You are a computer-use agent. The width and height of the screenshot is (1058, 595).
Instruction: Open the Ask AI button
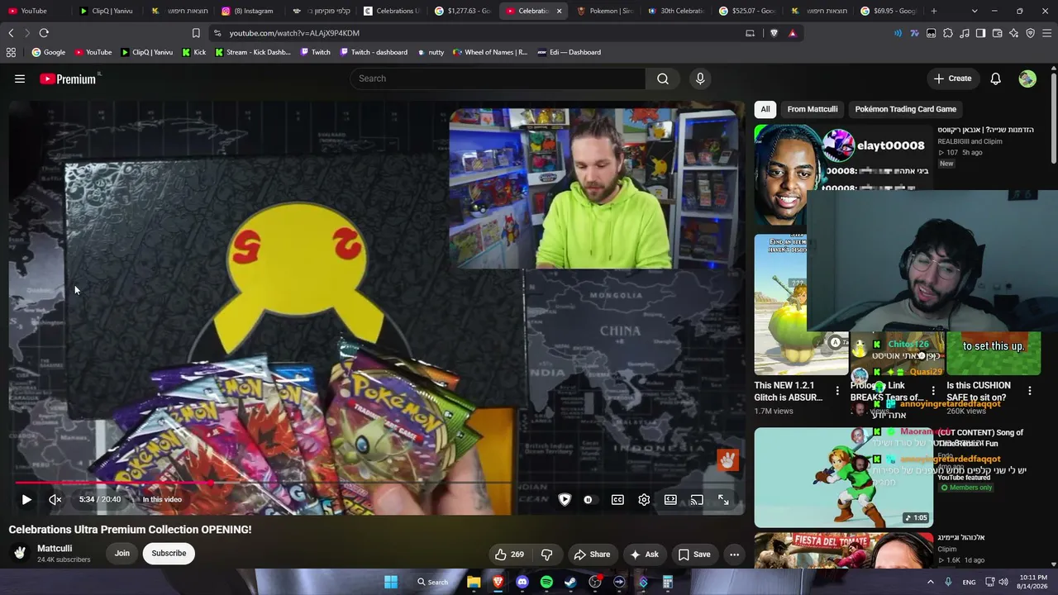point(644,555)
